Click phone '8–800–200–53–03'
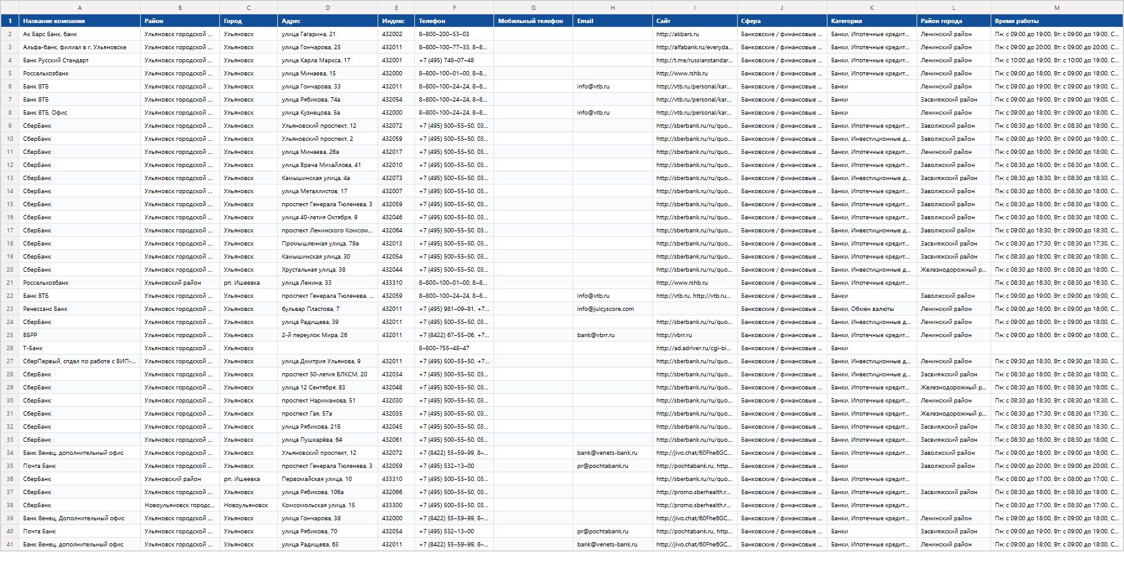1124x562 pixels. coord(454,34)
